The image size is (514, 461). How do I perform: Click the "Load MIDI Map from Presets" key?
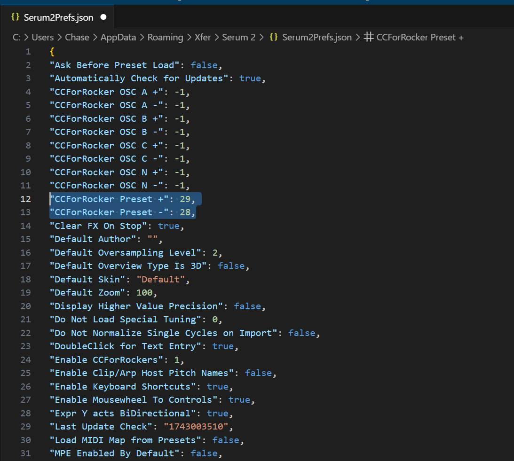pos(125,440)
